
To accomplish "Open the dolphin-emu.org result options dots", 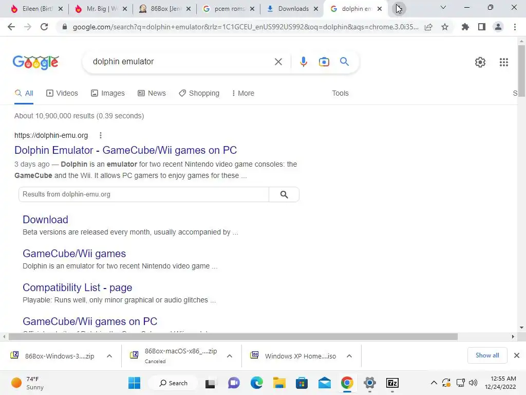I will point(100,135).
